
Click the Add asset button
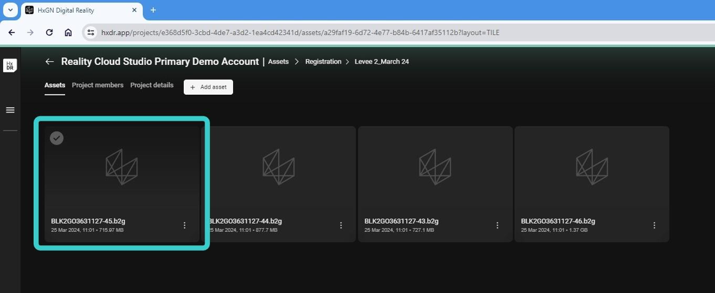(x=208, y=87)
